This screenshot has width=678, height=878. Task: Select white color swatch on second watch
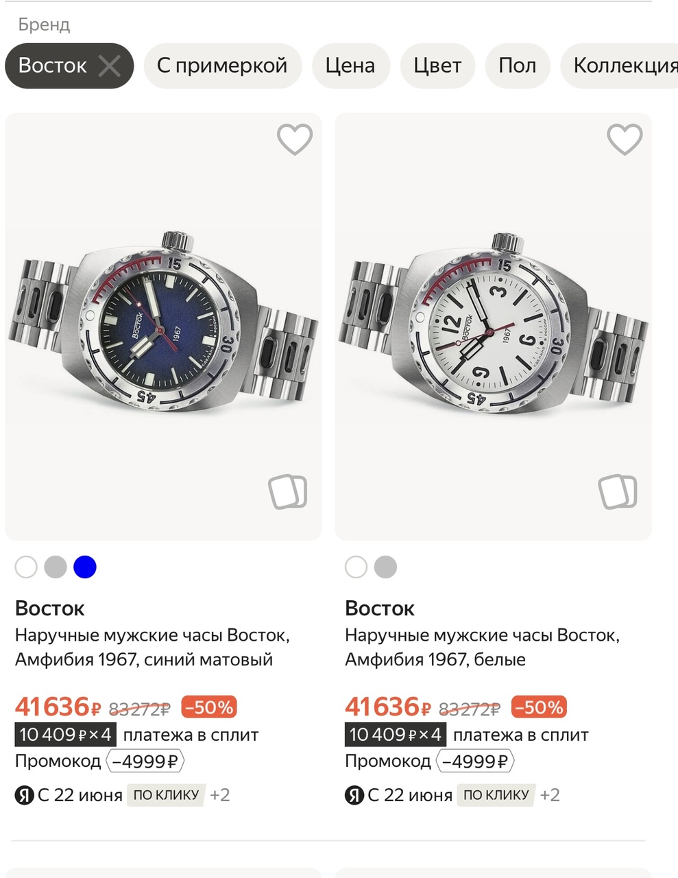(x=356, y=567)
